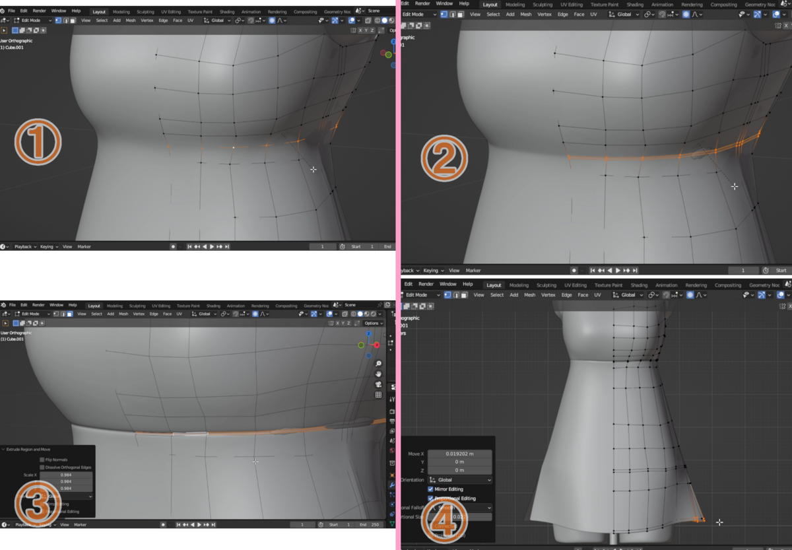Image resolution: width=792 pixels, height=550 pixels.
Task: Click the snap magnet icon in top-left window
Action: coord(251,20)
